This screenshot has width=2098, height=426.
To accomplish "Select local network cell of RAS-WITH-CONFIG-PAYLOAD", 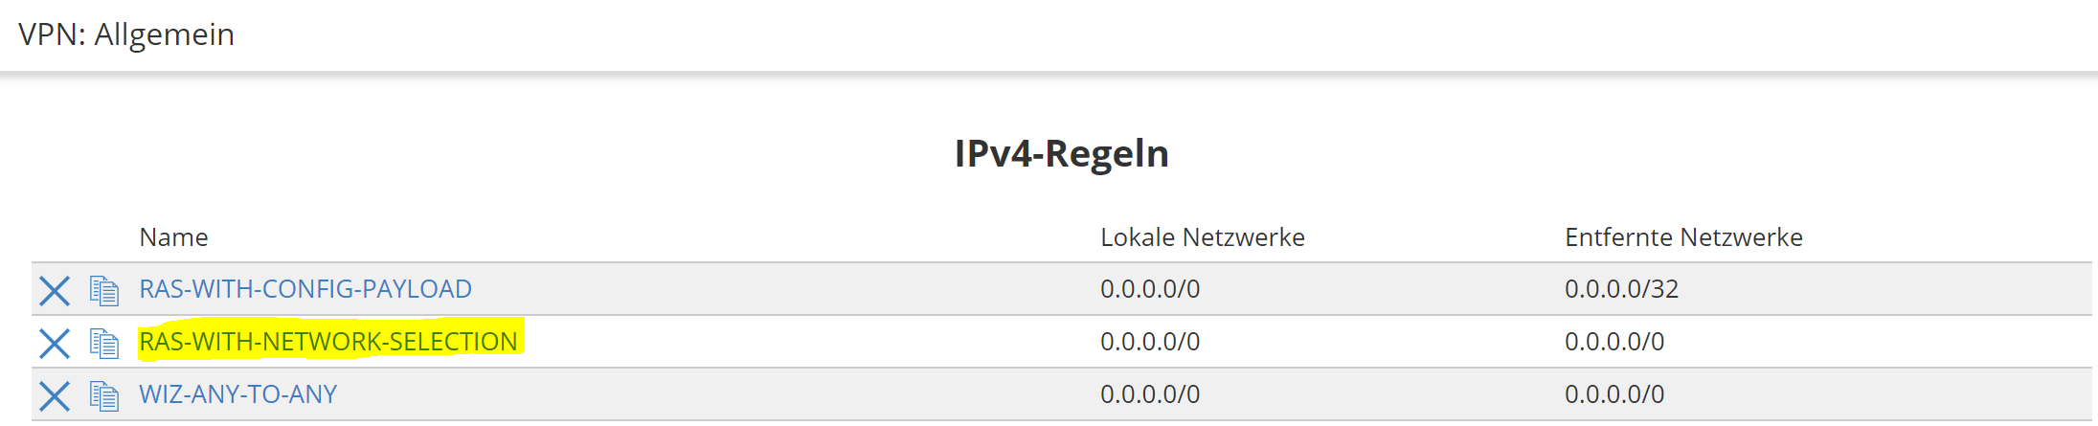I will (1149, 289).
